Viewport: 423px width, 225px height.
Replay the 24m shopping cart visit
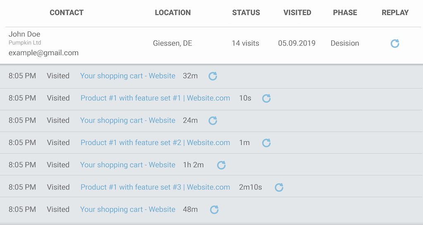(213, 121)
